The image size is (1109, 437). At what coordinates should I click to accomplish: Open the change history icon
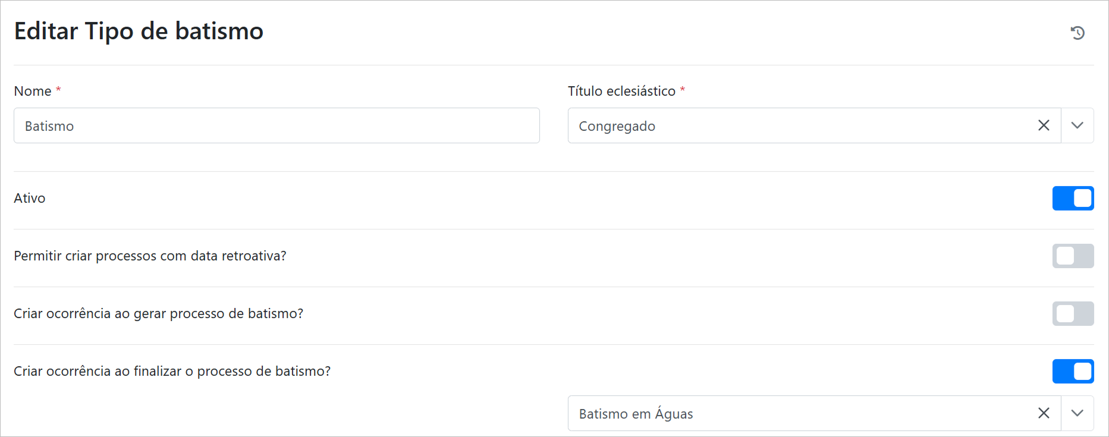pos(1077,33)
